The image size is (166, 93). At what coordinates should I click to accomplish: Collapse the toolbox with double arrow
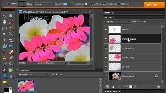click(2, 10)
